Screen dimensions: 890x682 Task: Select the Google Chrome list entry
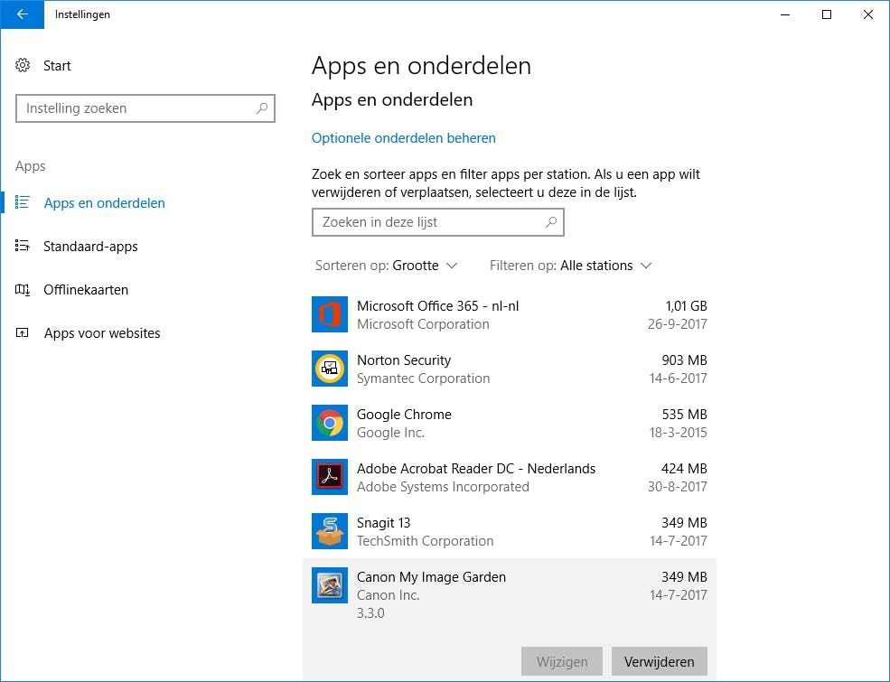click(510, 423)
